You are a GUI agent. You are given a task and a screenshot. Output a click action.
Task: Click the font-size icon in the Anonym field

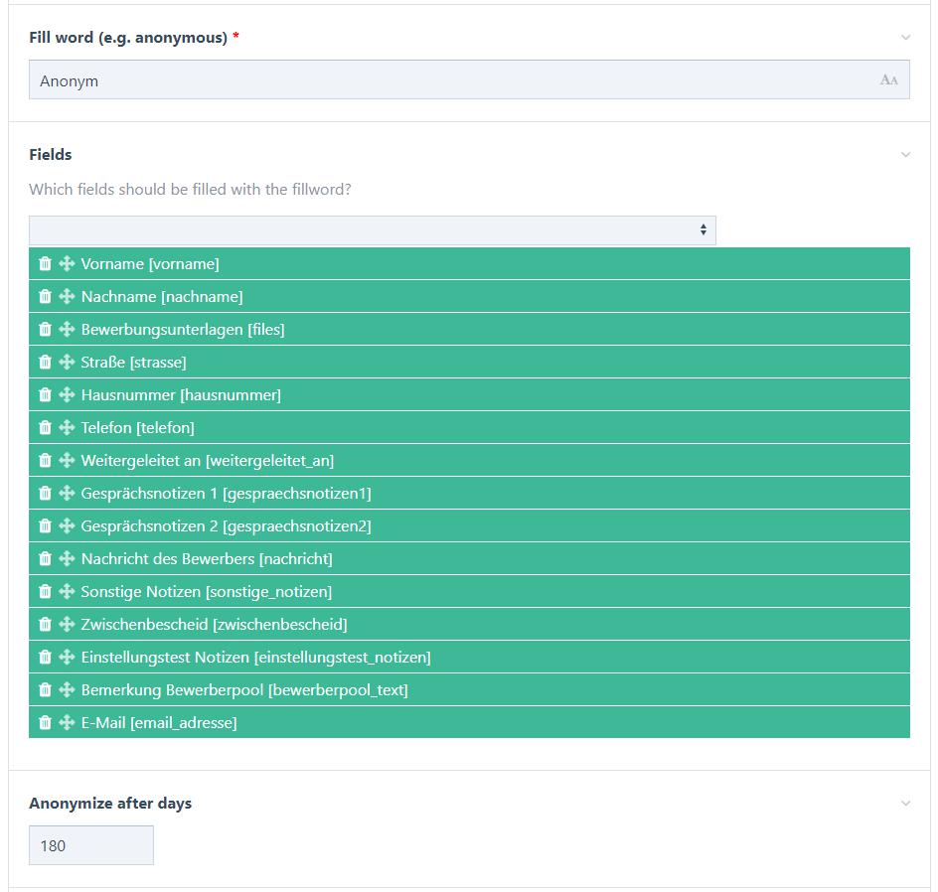tap(889, 80)
